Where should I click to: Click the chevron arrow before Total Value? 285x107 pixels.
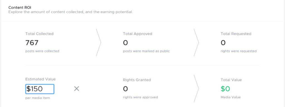[x=196, y=88]
